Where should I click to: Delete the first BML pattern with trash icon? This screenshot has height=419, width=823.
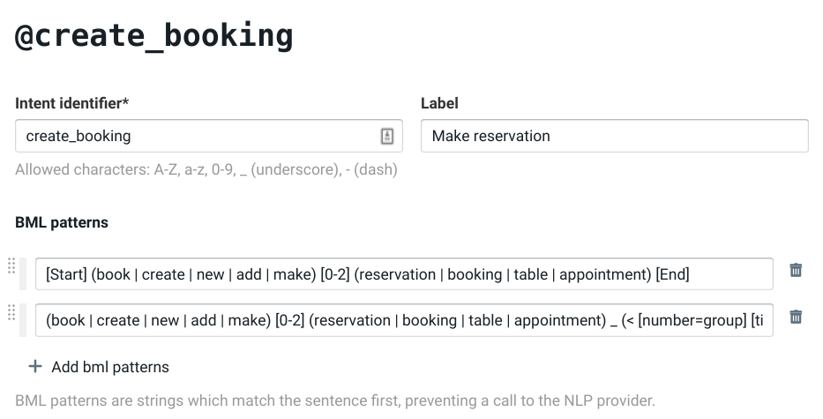coord(796,271)
